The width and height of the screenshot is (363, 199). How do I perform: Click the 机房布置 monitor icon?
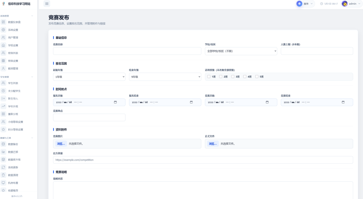pos(3,183)
